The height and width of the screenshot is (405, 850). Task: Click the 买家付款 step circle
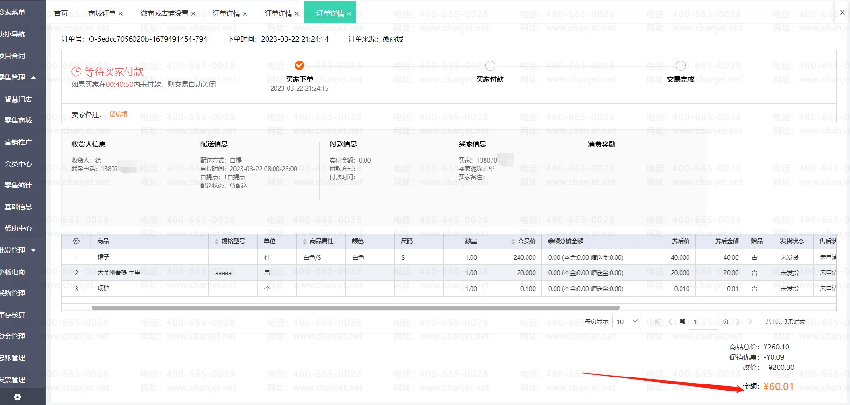490,65
